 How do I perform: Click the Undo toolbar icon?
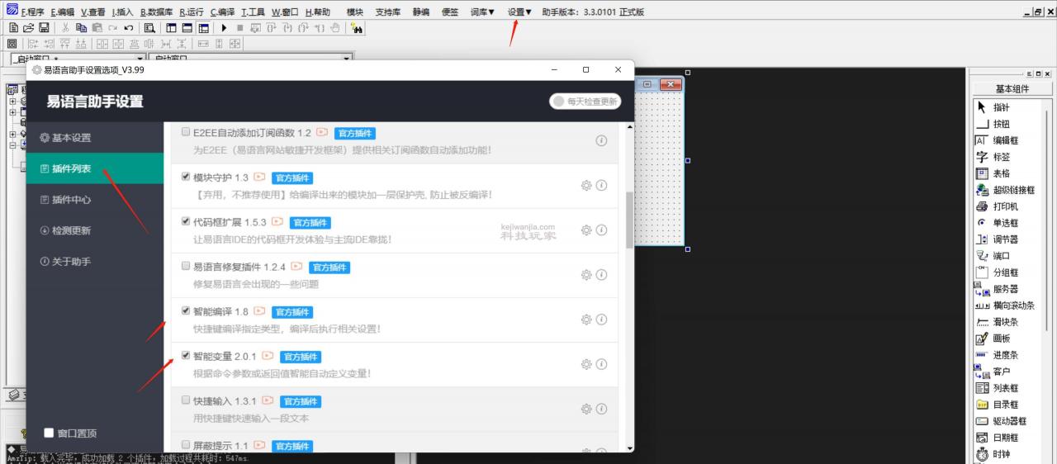(x=128, y=27)
